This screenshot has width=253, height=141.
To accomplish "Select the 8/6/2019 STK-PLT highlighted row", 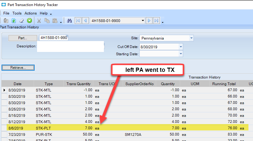I will (x=128, y=128).
